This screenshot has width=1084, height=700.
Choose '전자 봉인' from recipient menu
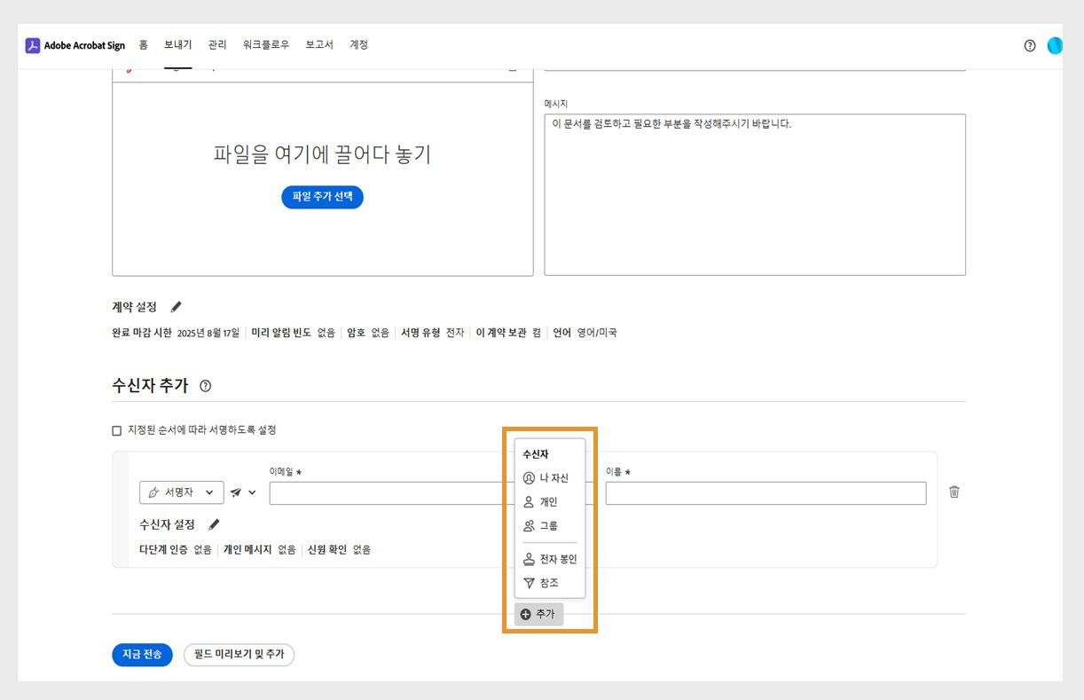point(554,559)
